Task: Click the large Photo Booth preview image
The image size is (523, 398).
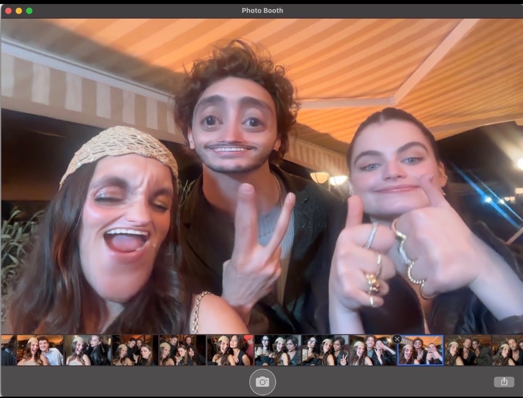Action: tap(261, 176)
